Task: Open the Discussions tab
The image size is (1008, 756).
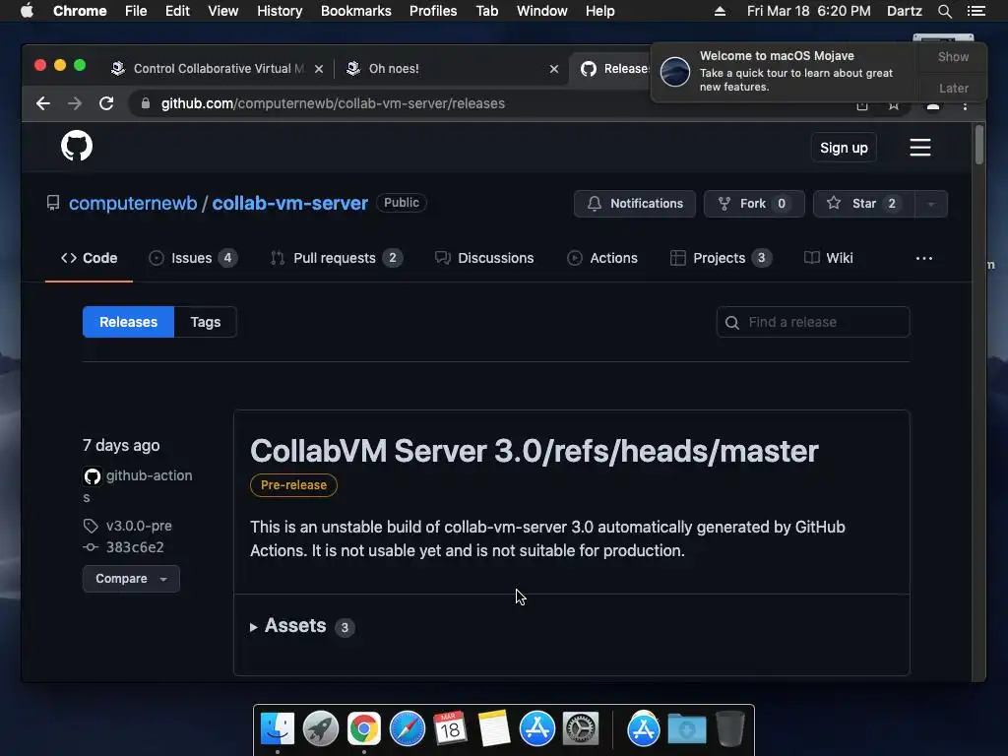Action: (484, 259)
